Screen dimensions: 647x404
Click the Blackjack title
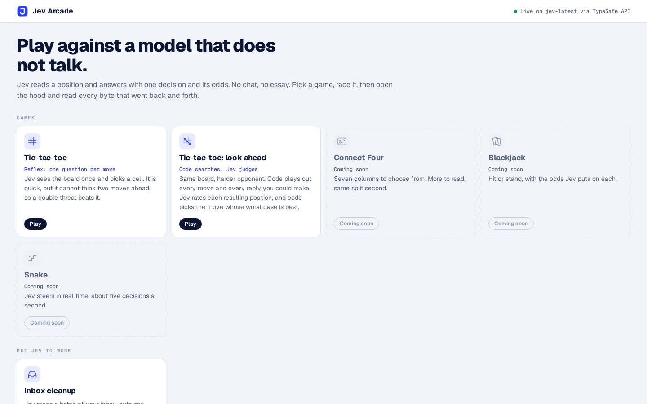(507, 158)
